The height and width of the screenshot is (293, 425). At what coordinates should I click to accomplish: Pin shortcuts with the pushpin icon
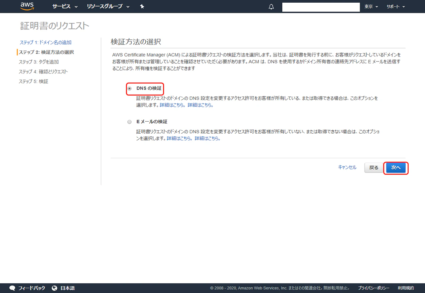[142, 7]
